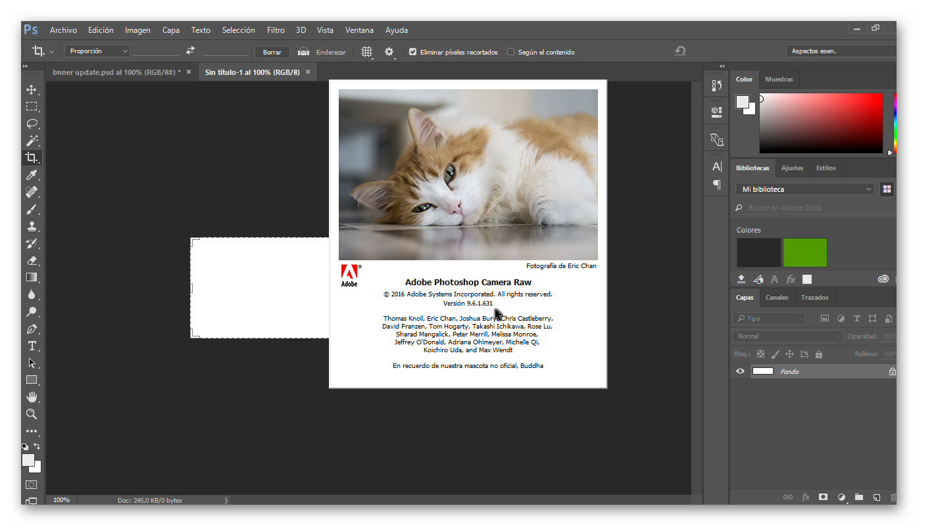Hide the Fondo layer with eye icon
This screenshot has height=529, width=938.
(741, 371)
